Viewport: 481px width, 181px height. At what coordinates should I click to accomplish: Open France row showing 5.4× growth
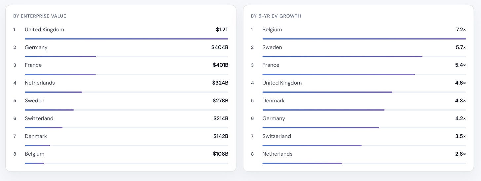click(x=358, y=68)
